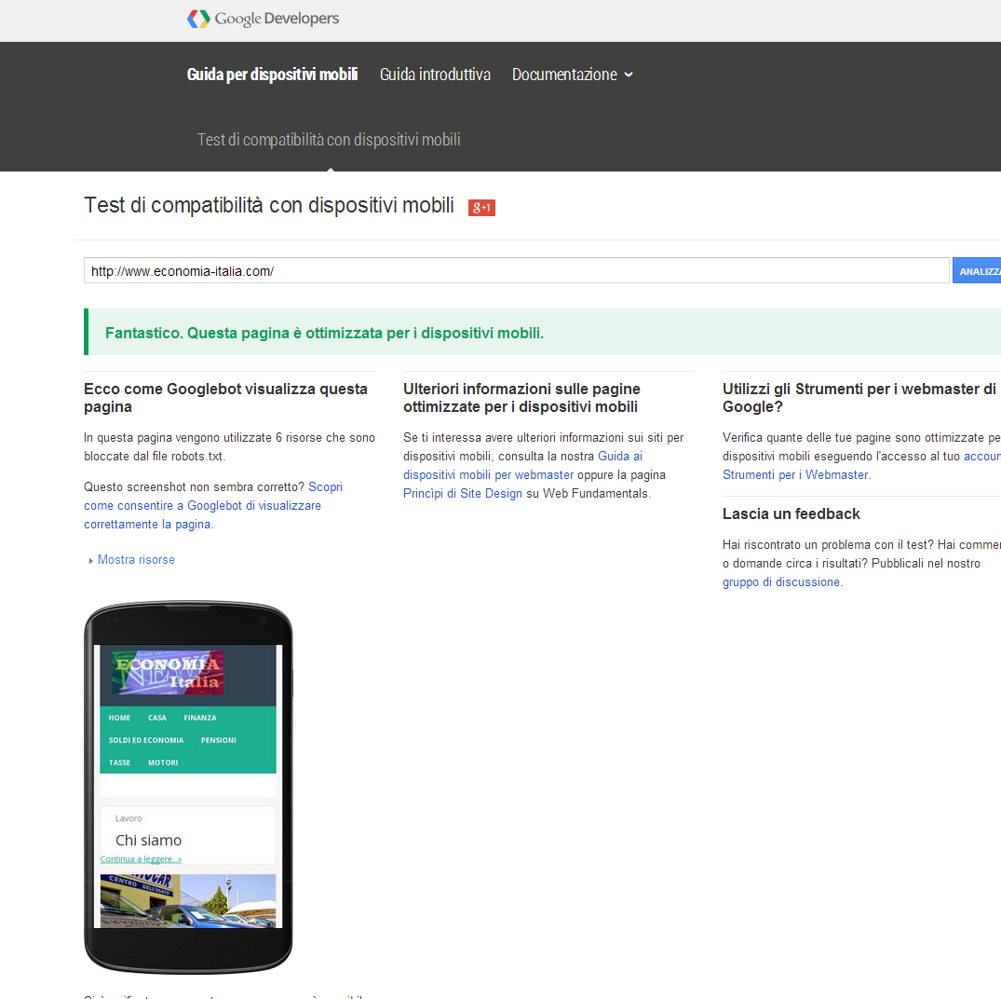Click the car dealership photo in phone preview
Viewport: 1001px width, 999px height.
(188, 901)
